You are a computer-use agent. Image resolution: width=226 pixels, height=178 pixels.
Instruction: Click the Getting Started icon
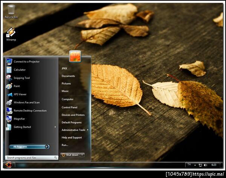9,127
